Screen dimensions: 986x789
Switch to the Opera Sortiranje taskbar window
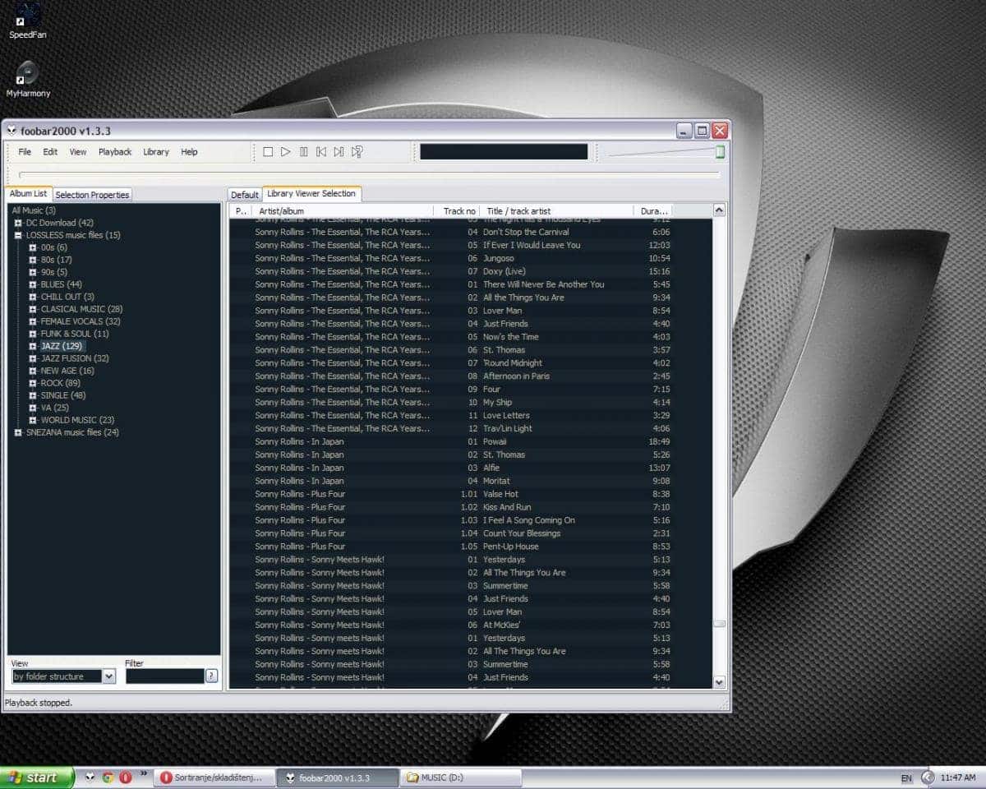pyautogui.click(x=214, y=777)
